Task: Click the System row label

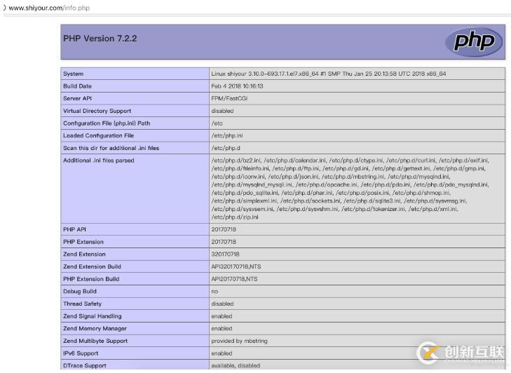Action: (74, 74)
